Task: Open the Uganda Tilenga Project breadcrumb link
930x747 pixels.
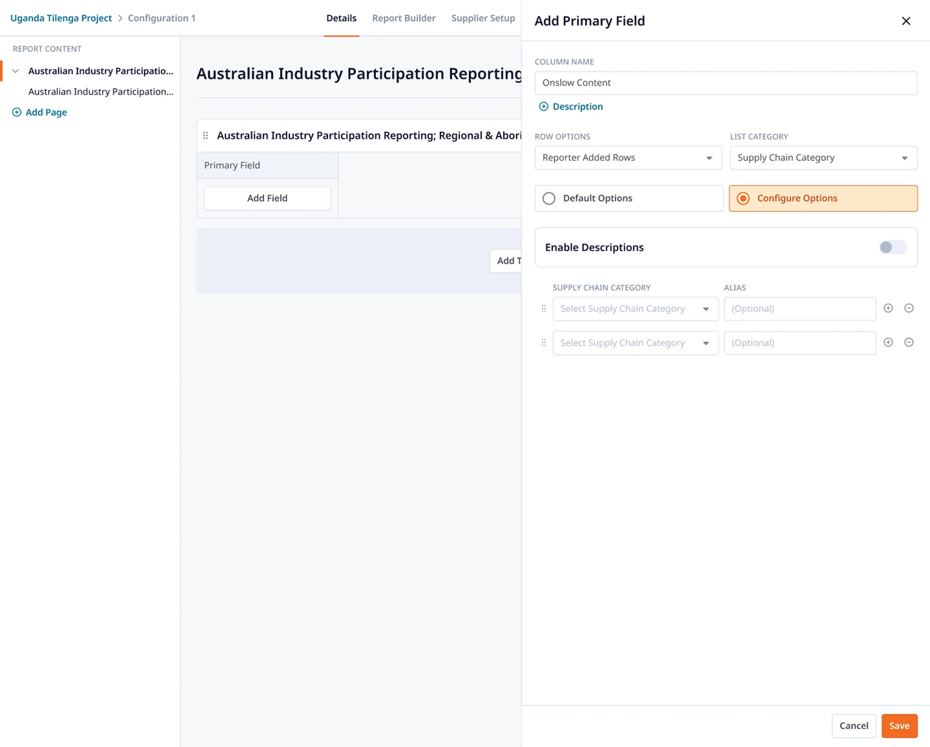Action: pos(61,18)
